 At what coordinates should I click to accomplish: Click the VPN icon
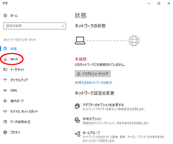[5, 90]
